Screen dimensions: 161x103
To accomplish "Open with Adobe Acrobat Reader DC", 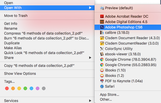I will [x=128, y=16].
